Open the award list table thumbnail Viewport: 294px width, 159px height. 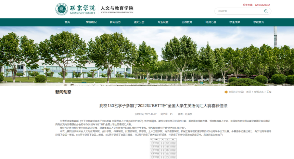pos(163,149)
